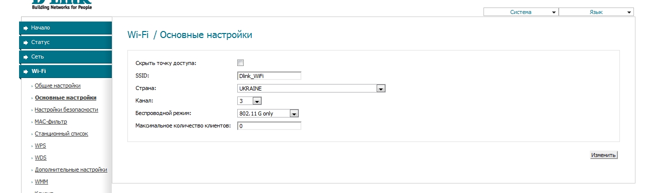Open Станционный список link
The height and width of the screenshot is (193, 651).
coord(61,133)
